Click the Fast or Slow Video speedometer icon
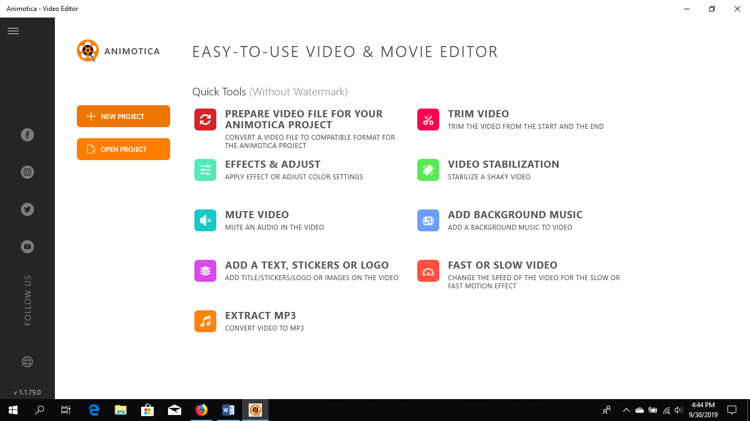Image resolution: width=750 pixels, height=421 pixels. click(x=428, y=271)
